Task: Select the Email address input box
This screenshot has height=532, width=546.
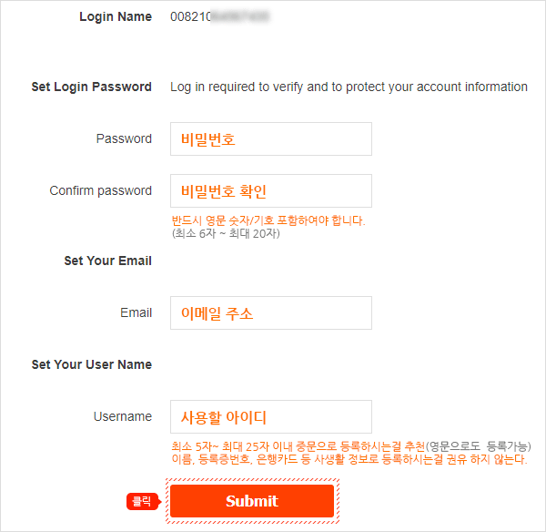Action: (x=270, y=313)
